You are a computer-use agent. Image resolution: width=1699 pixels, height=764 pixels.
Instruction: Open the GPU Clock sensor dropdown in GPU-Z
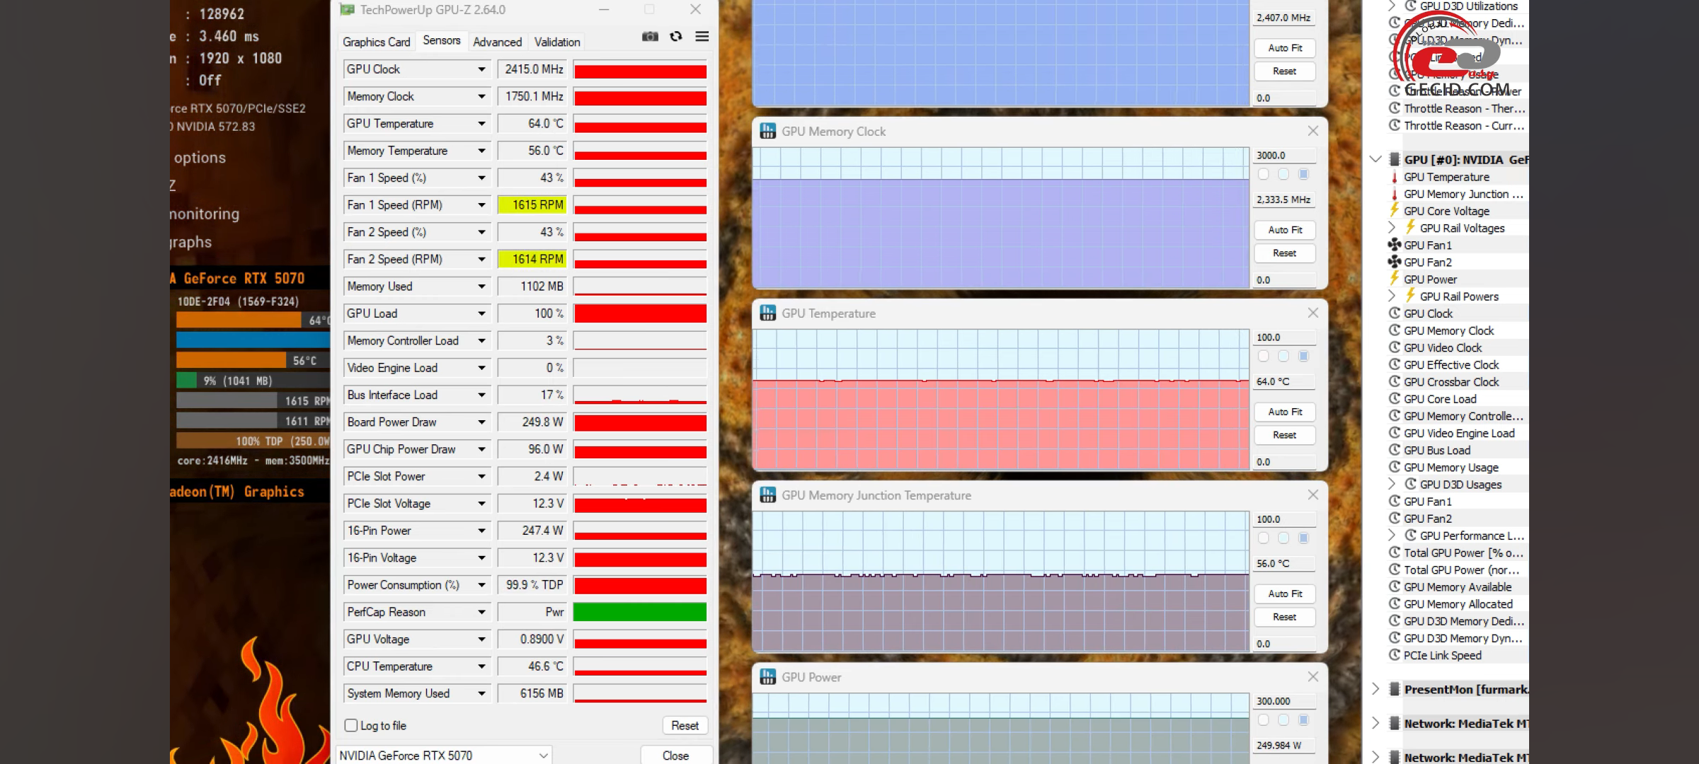[x=481, y=69]
